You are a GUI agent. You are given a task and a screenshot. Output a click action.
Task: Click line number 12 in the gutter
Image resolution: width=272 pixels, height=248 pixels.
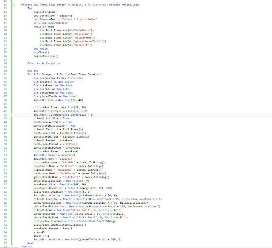tap(5, 5)
